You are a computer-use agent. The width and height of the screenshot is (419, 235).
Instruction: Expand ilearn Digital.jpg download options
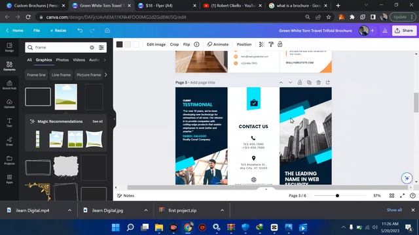click(x=146, y=210)
